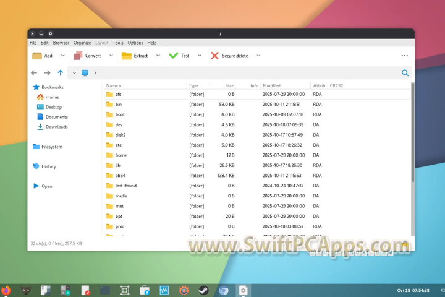Expand the Test dropdown arrow
445x297 pixels.
coord(200,56)
